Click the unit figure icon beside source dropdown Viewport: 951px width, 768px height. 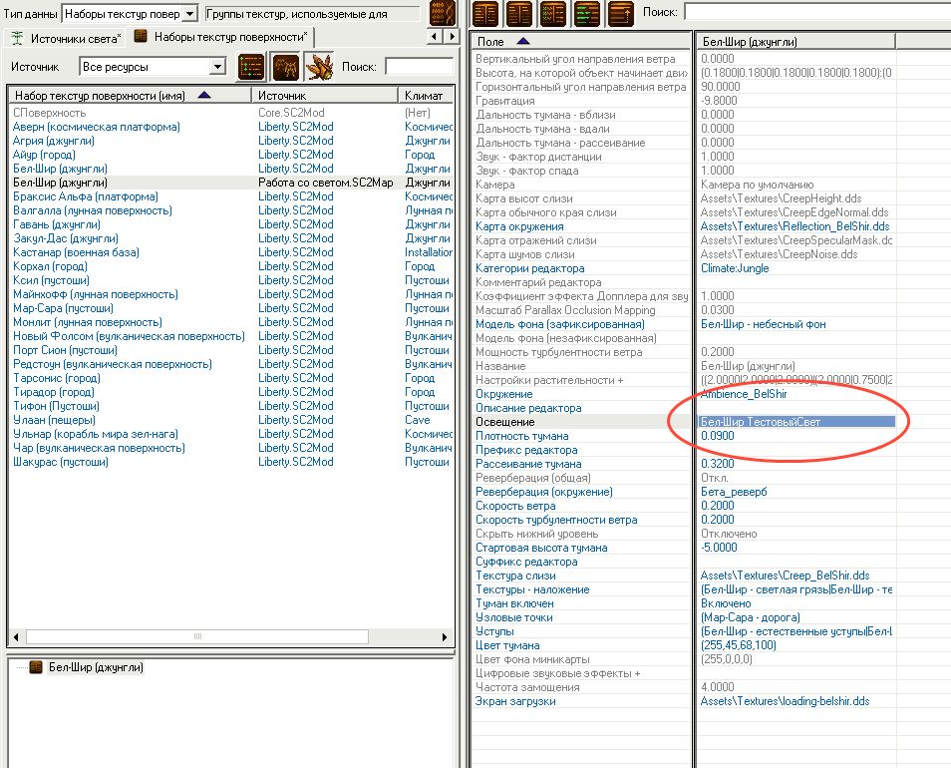click(x=285, y=67)
